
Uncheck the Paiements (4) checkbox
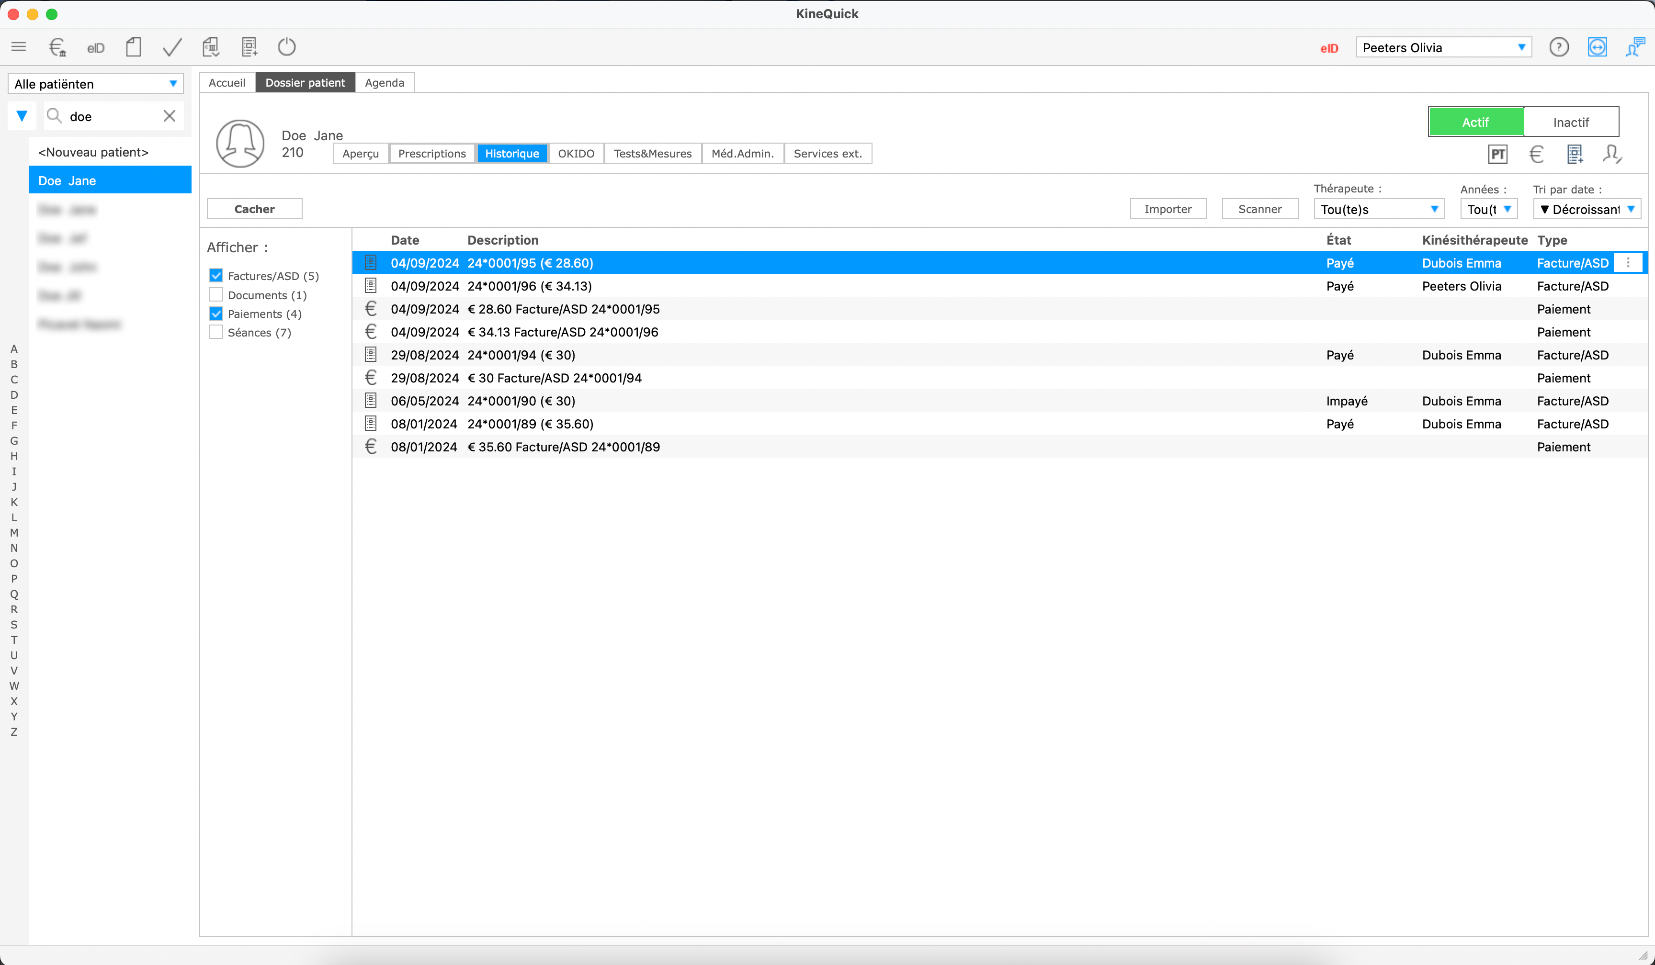tap(216, 314)
